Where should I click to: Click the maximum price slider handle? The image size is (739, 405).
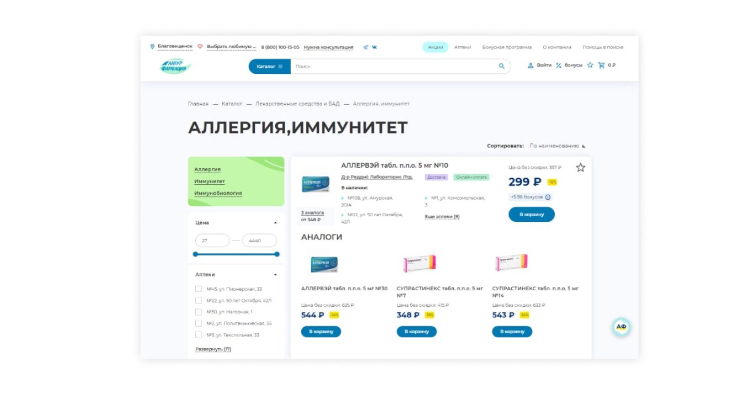click(277, 254)
